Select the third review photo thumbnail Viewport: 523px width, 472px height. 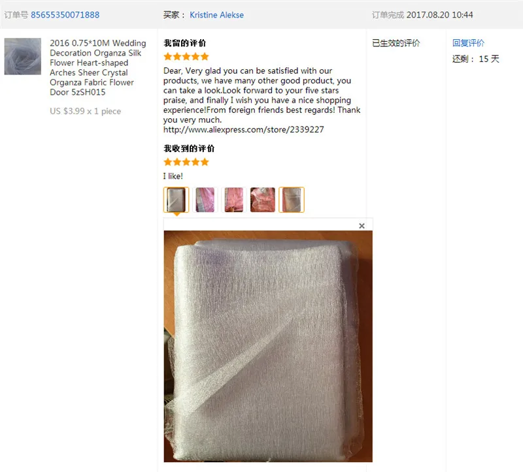click(x=234, y=200)
